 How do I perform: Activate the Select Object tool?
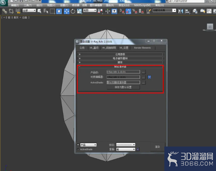click(x=39, y=11)
